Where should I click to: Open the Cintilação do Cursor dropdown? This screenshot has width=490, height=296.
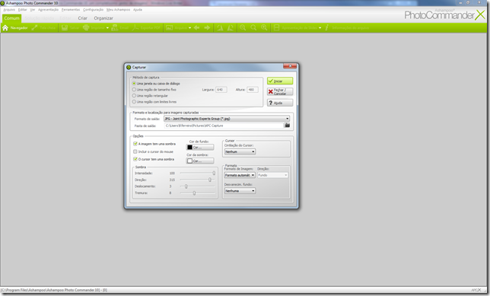240,151
